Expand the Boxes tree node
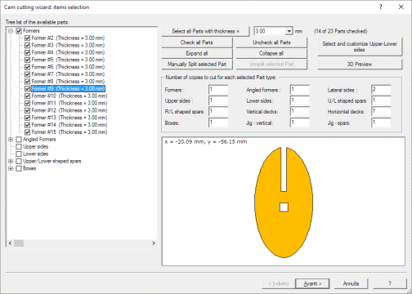Image resolution: width=412 pixels, height=294 pixels. coord(11,168)
